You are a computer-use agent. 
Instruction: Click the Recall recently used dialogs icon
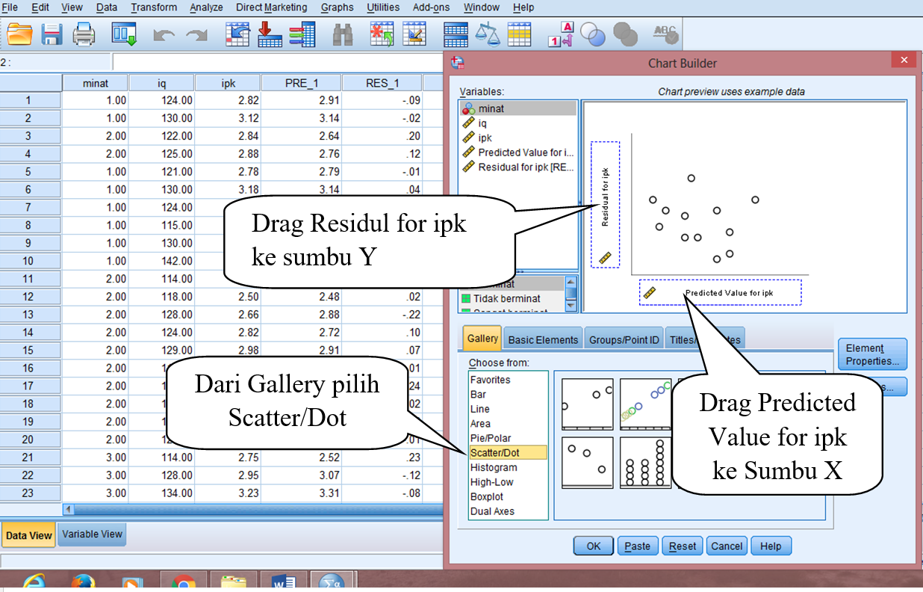pos(123,34)
